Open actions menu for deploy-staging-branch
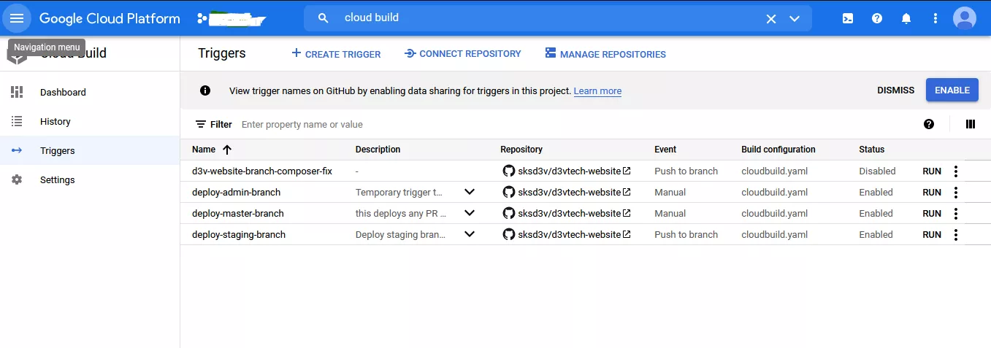The height and width of the screenshot is (348, 991). [955, 235]
